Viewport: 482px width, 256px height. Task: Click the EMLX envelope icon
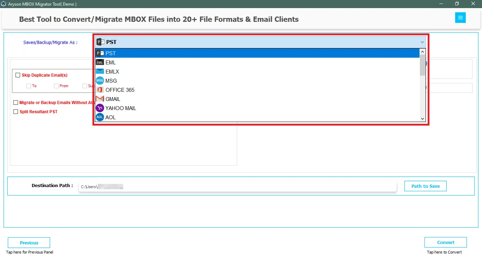point(100,72)
